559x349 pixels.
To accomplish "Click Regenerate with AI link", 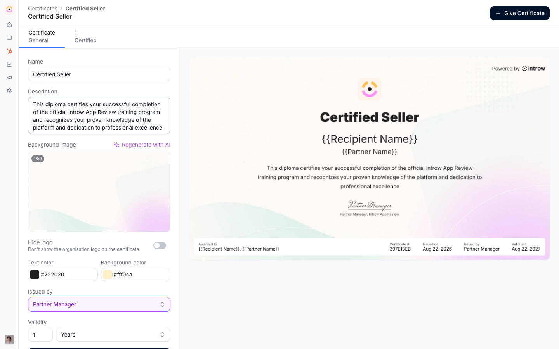I will 142,145.
